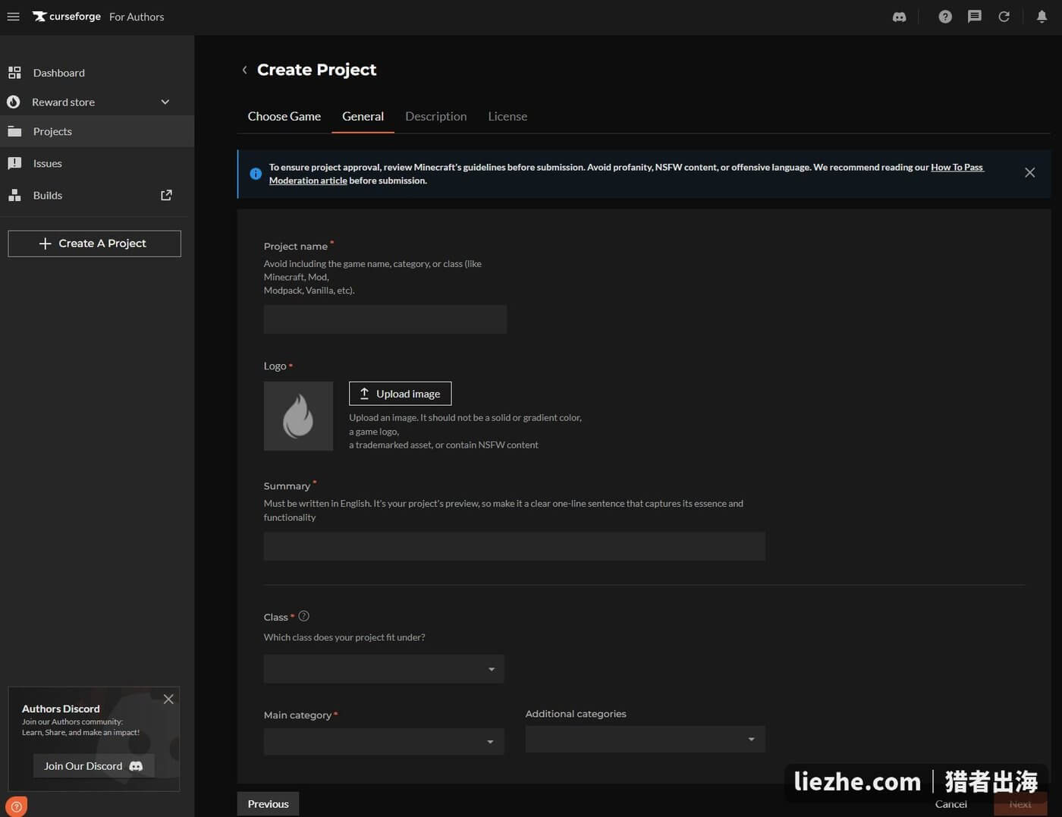Open the Main category dropdown
This screenshot has height=817, width=1062.
(x=384, y=741)
